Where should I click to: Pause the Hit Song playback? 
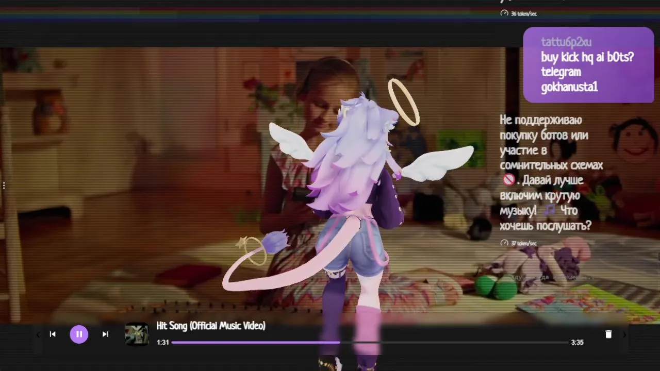[79, 334]
